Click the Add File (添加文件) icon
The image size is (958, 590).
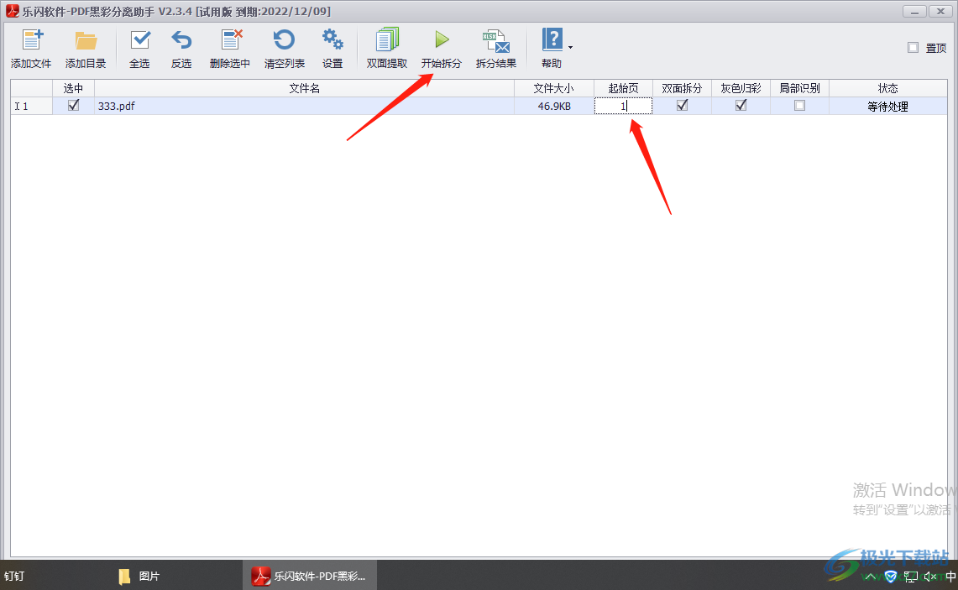[32, 40]
